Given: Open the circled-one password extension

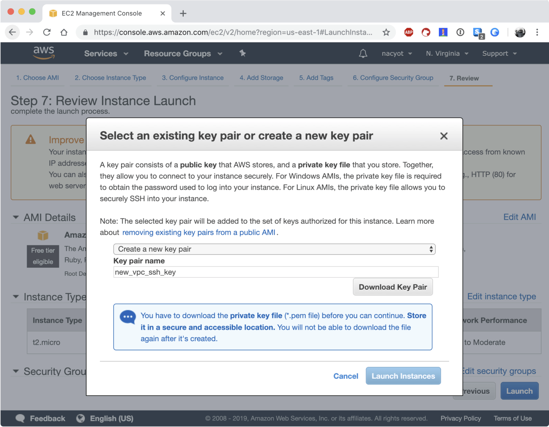Looking at the screenshot, I should pos(460,32).
